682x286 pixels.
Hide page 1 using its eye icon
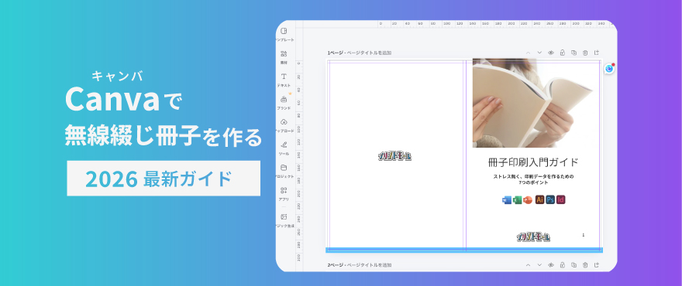coord(551,53)
